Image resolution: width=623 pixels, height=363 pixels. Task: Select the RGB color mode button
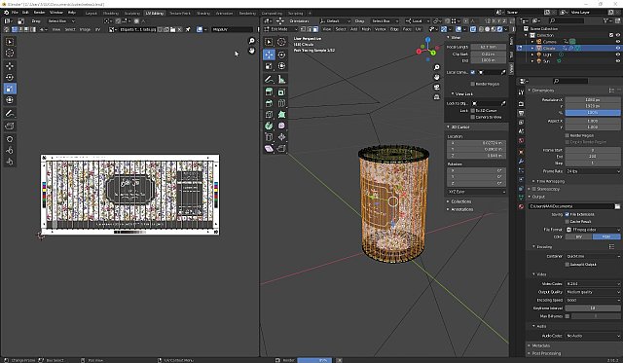tap(606, 236)
